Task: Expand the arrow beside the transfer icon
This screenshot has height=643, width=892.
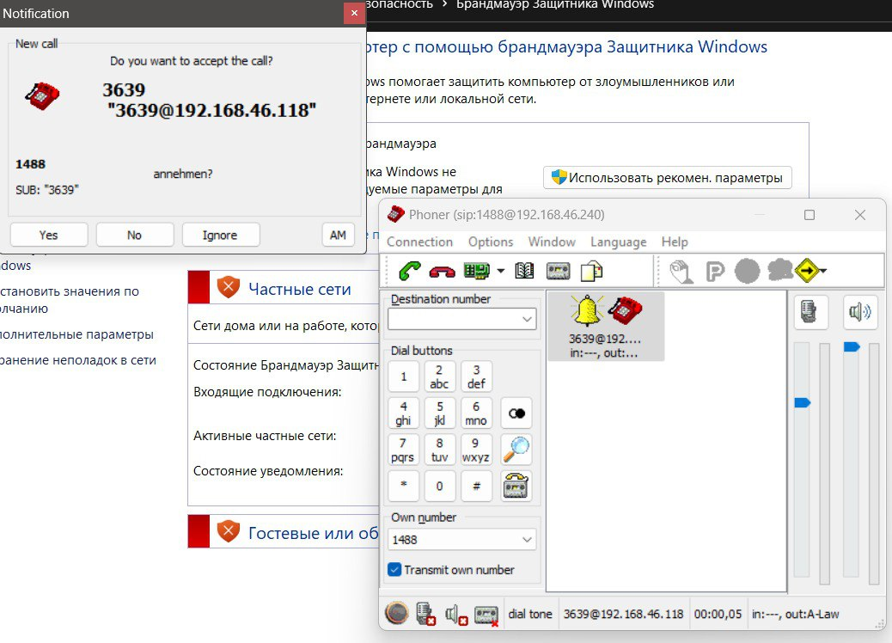Action: tap(822, 272)
